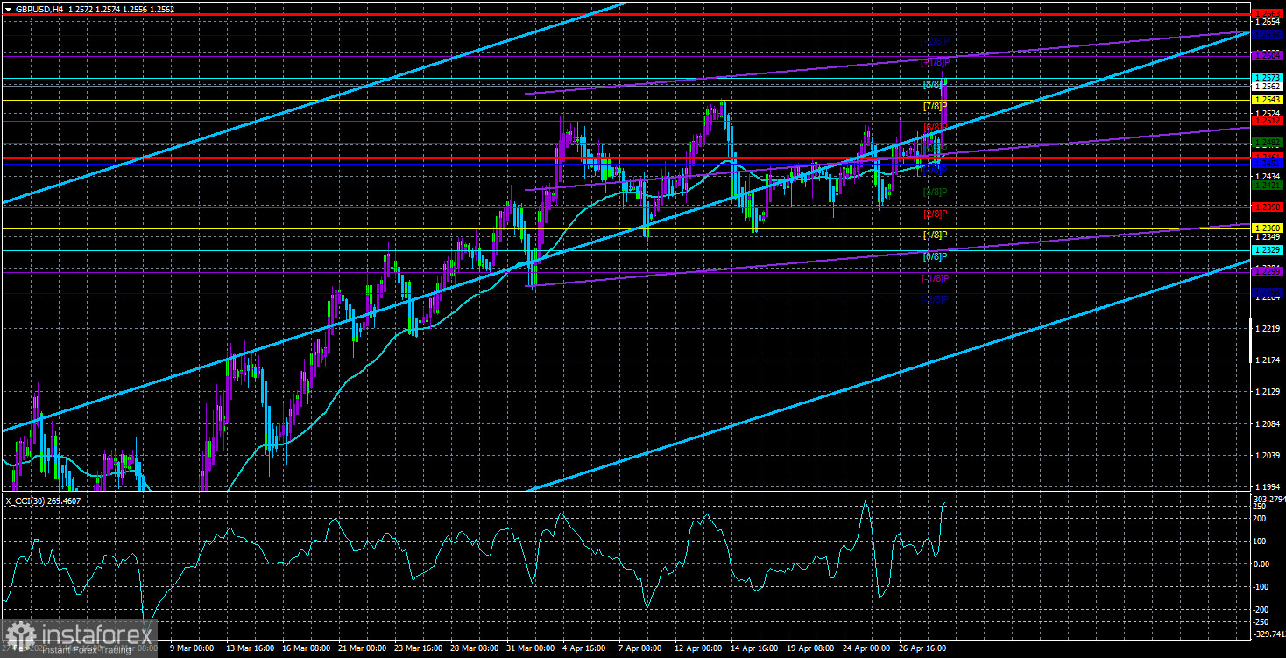Image resolution: width=1286 pixels, height=658 pixels.
Task: Select the dark blue 1.2634 price tag
Action: pyautogui.click(x=1267, y=35)
